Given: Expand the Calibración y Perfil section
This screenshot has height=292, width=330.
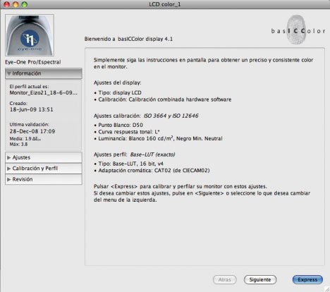Looking at the screenshot, I should coord(44,169).
